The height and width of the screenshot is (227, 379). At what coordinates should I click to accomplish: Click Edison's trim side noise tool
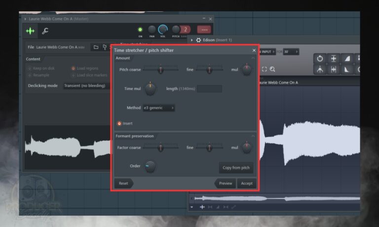tap(334, 69)
